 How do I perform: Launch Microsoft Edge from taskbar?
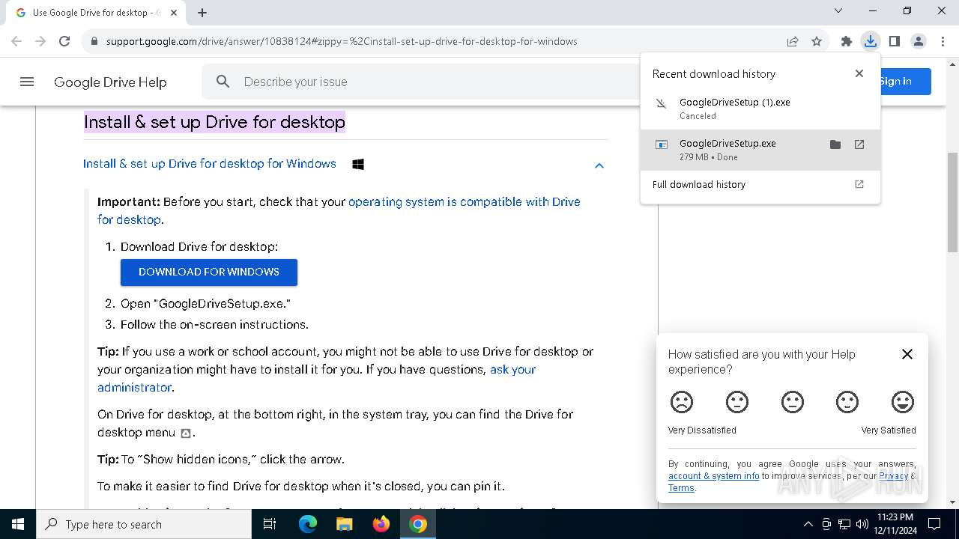tap(308, 524)
